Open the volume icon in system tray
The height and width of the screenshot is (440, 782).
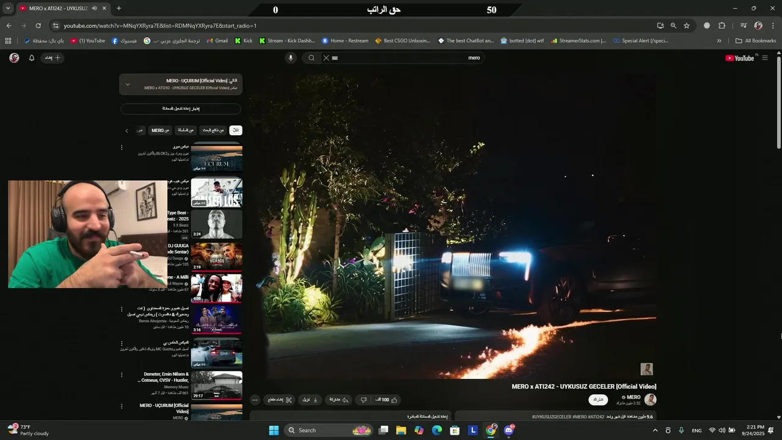(x=722, y=430)
